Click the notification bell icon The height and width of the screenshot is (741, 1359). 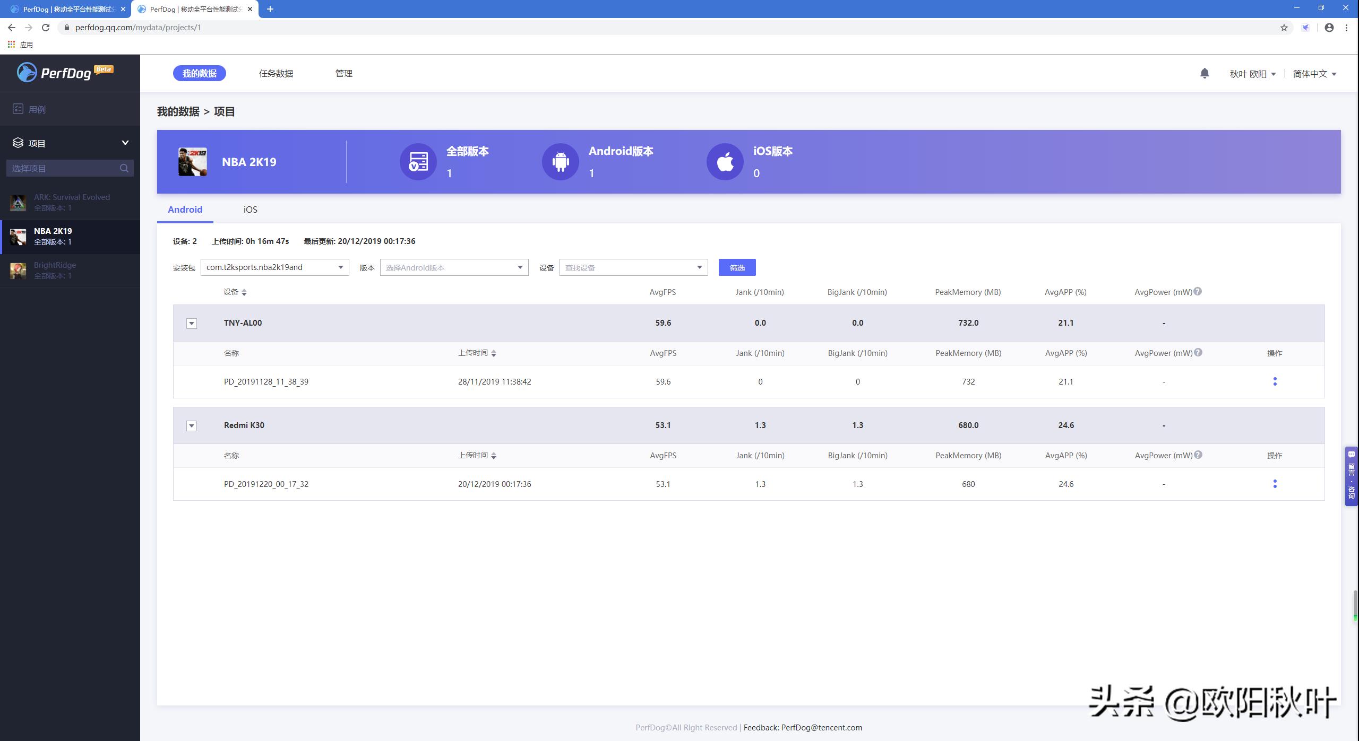point(1205,74)
